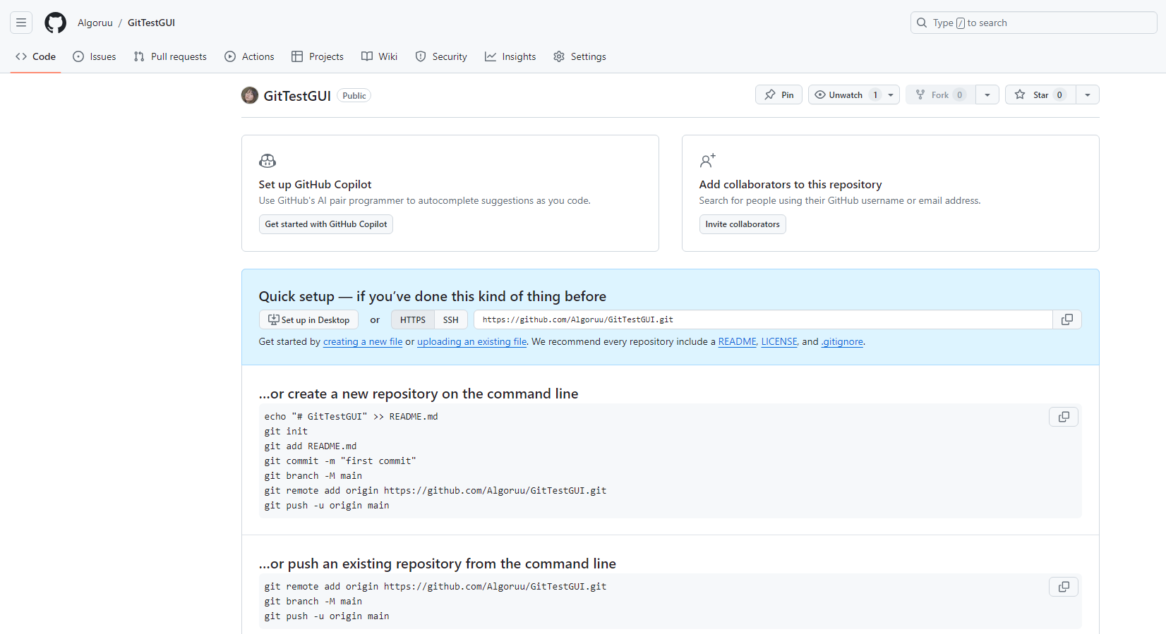Screen dimensions: 1166x634
Task: Click the watchers count badge 1
Action: tap(875, 95)
